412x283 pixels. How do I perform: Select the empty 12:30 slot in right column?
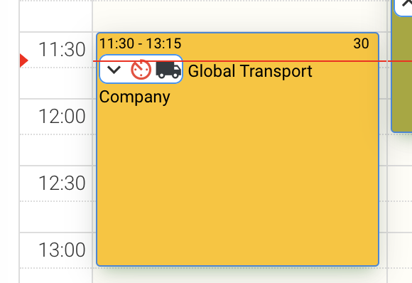[400, 183]
